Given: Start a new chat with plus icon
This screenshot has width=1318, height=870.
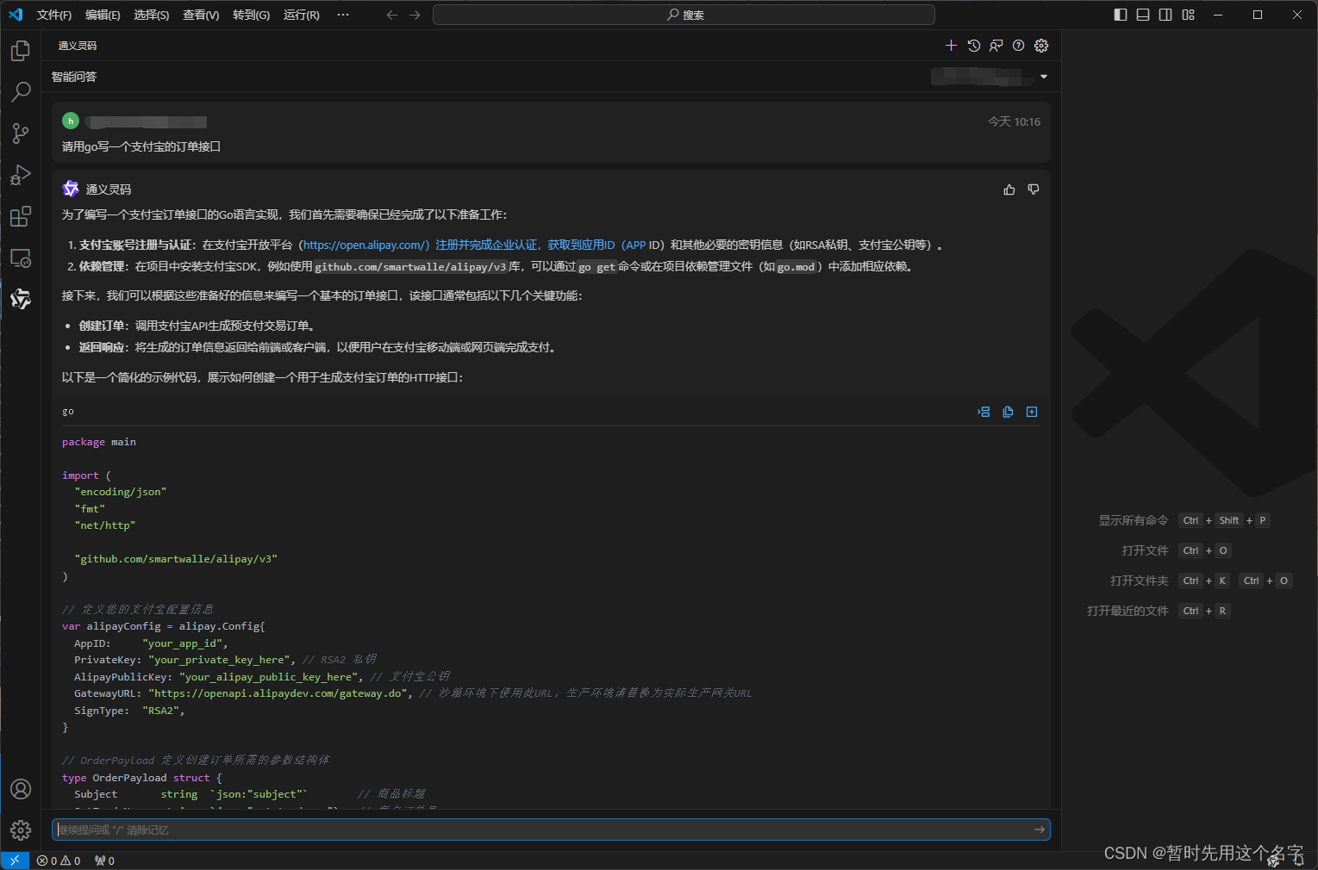Looking at the screenshot, I should point(951,46).
